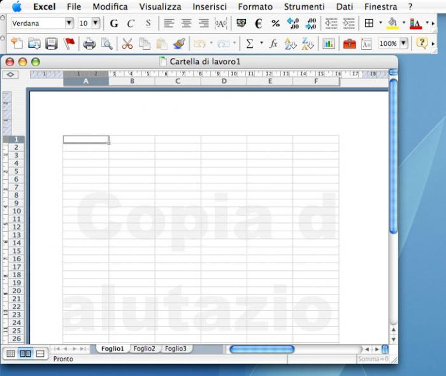Switch to Foglio2 sheet tab
The height and width of the screenshot is (376, 446).
tap(144, 348)
